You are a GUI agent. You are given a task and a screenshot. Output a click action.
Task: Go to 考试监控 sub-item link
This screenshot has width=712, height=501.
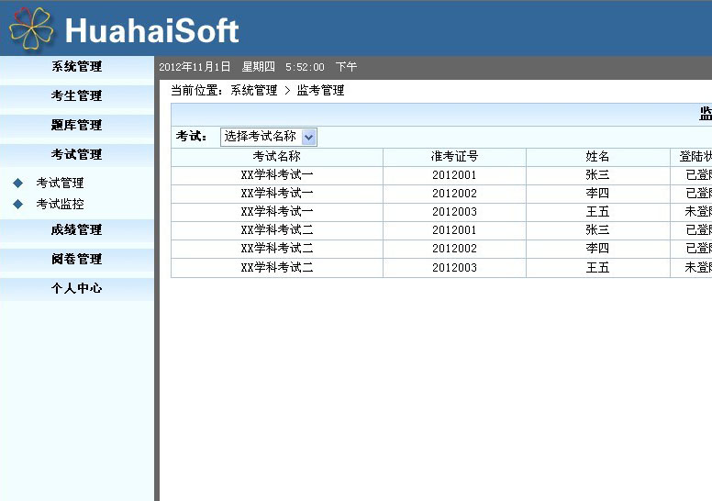pyautogui.click(x=60, y=204)
